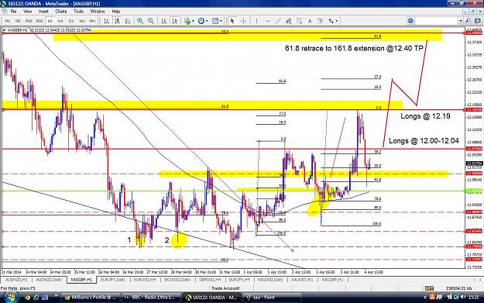This screenshot has height=303, width=484.
Task: Open the xau - Paint taskbar window
Action: tap(272, 297)
